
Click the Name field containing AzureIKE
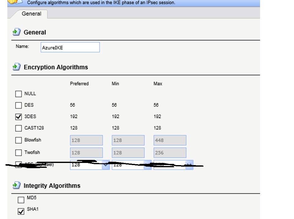[70, 47]
